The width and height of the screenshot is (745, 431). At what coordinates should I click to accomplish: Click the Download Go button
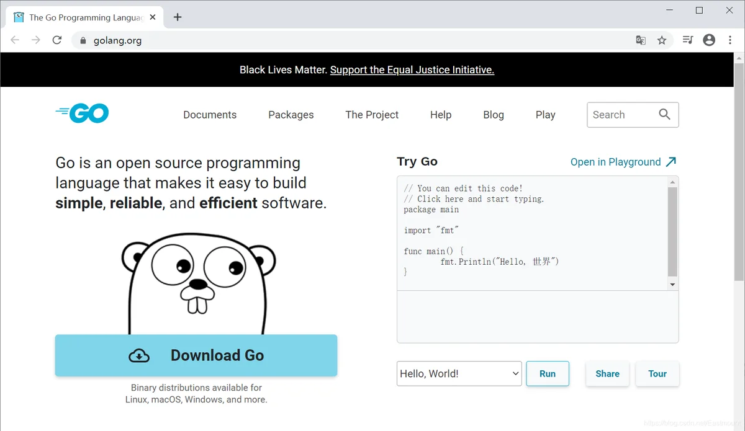pyautogui.click(x=196, y=355)
